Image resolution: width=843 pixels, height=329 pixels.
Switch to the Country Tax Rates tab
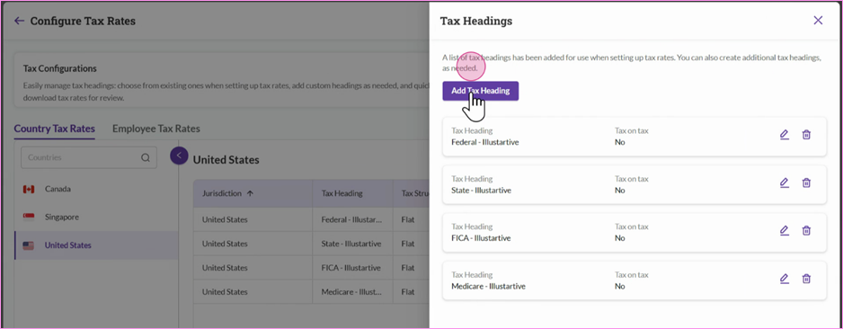(x=54, y=129)
